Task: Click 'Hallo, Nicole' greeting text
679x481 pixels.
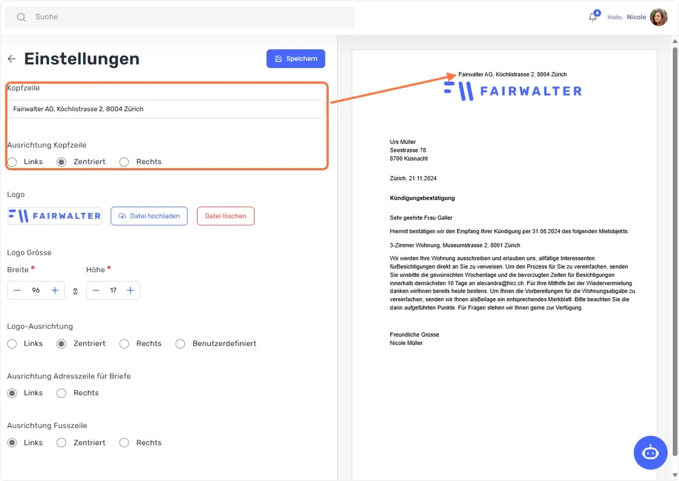Action: coord(626,17)
